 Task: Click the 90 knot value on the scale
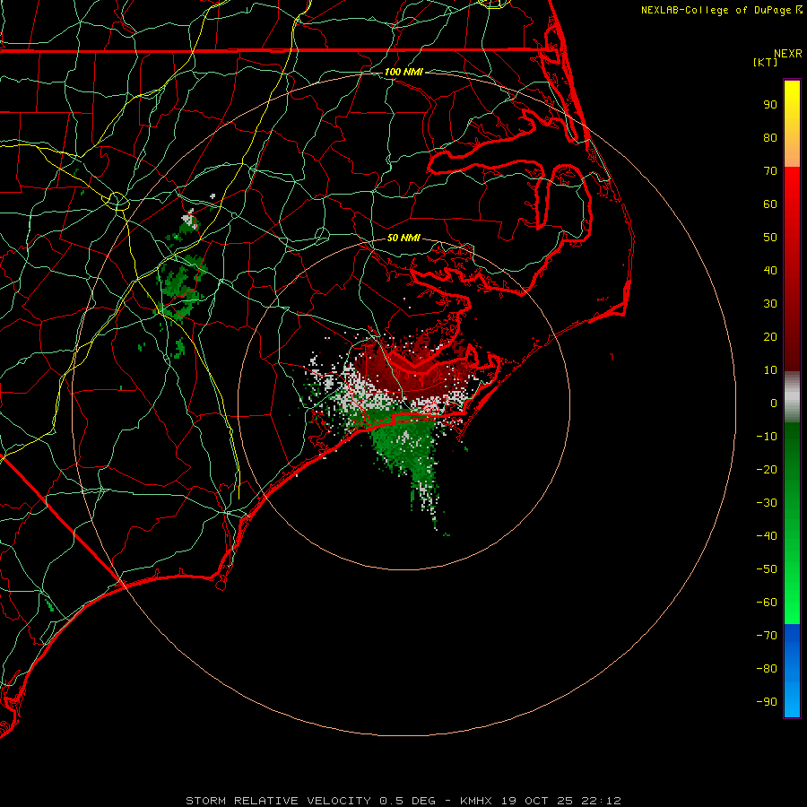coord(770,105)
